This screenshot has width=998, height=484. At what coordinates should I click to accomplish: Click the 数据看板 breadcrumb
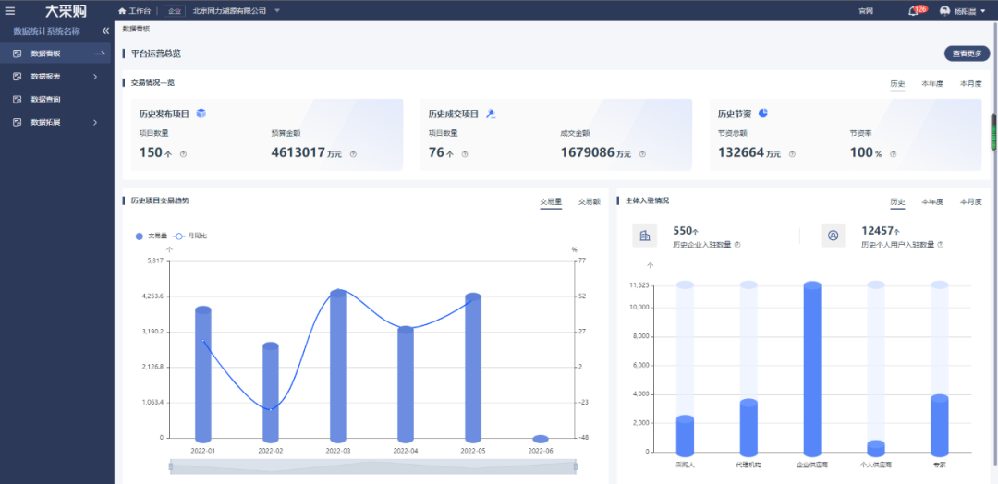coord(136,30)
